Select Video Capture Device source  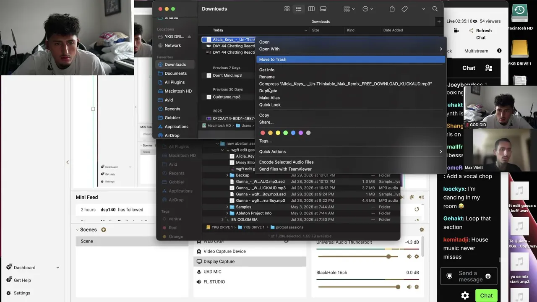[x=250, y=251]
